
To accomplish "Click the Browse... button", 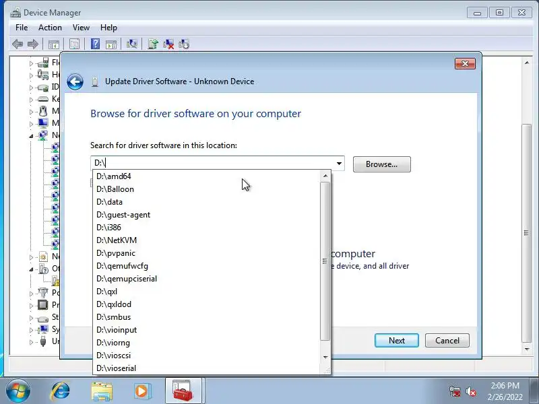I will coord(381,164).
